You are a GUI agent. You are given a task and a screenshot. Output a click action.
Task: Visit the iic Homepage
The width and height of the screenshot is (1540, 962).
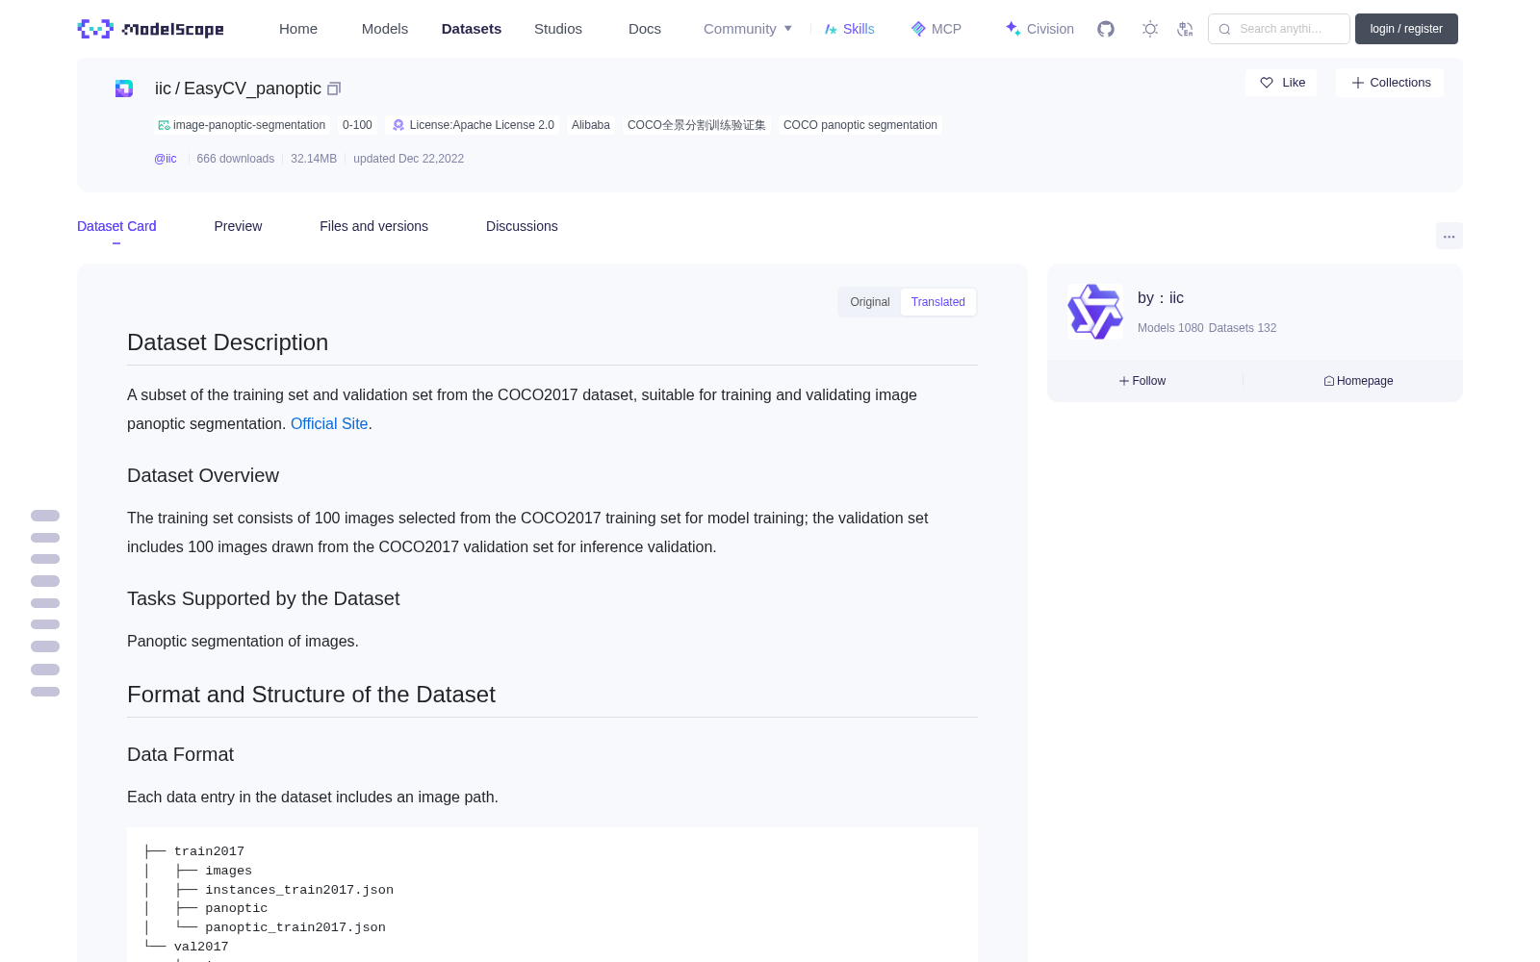point(1358,381)
